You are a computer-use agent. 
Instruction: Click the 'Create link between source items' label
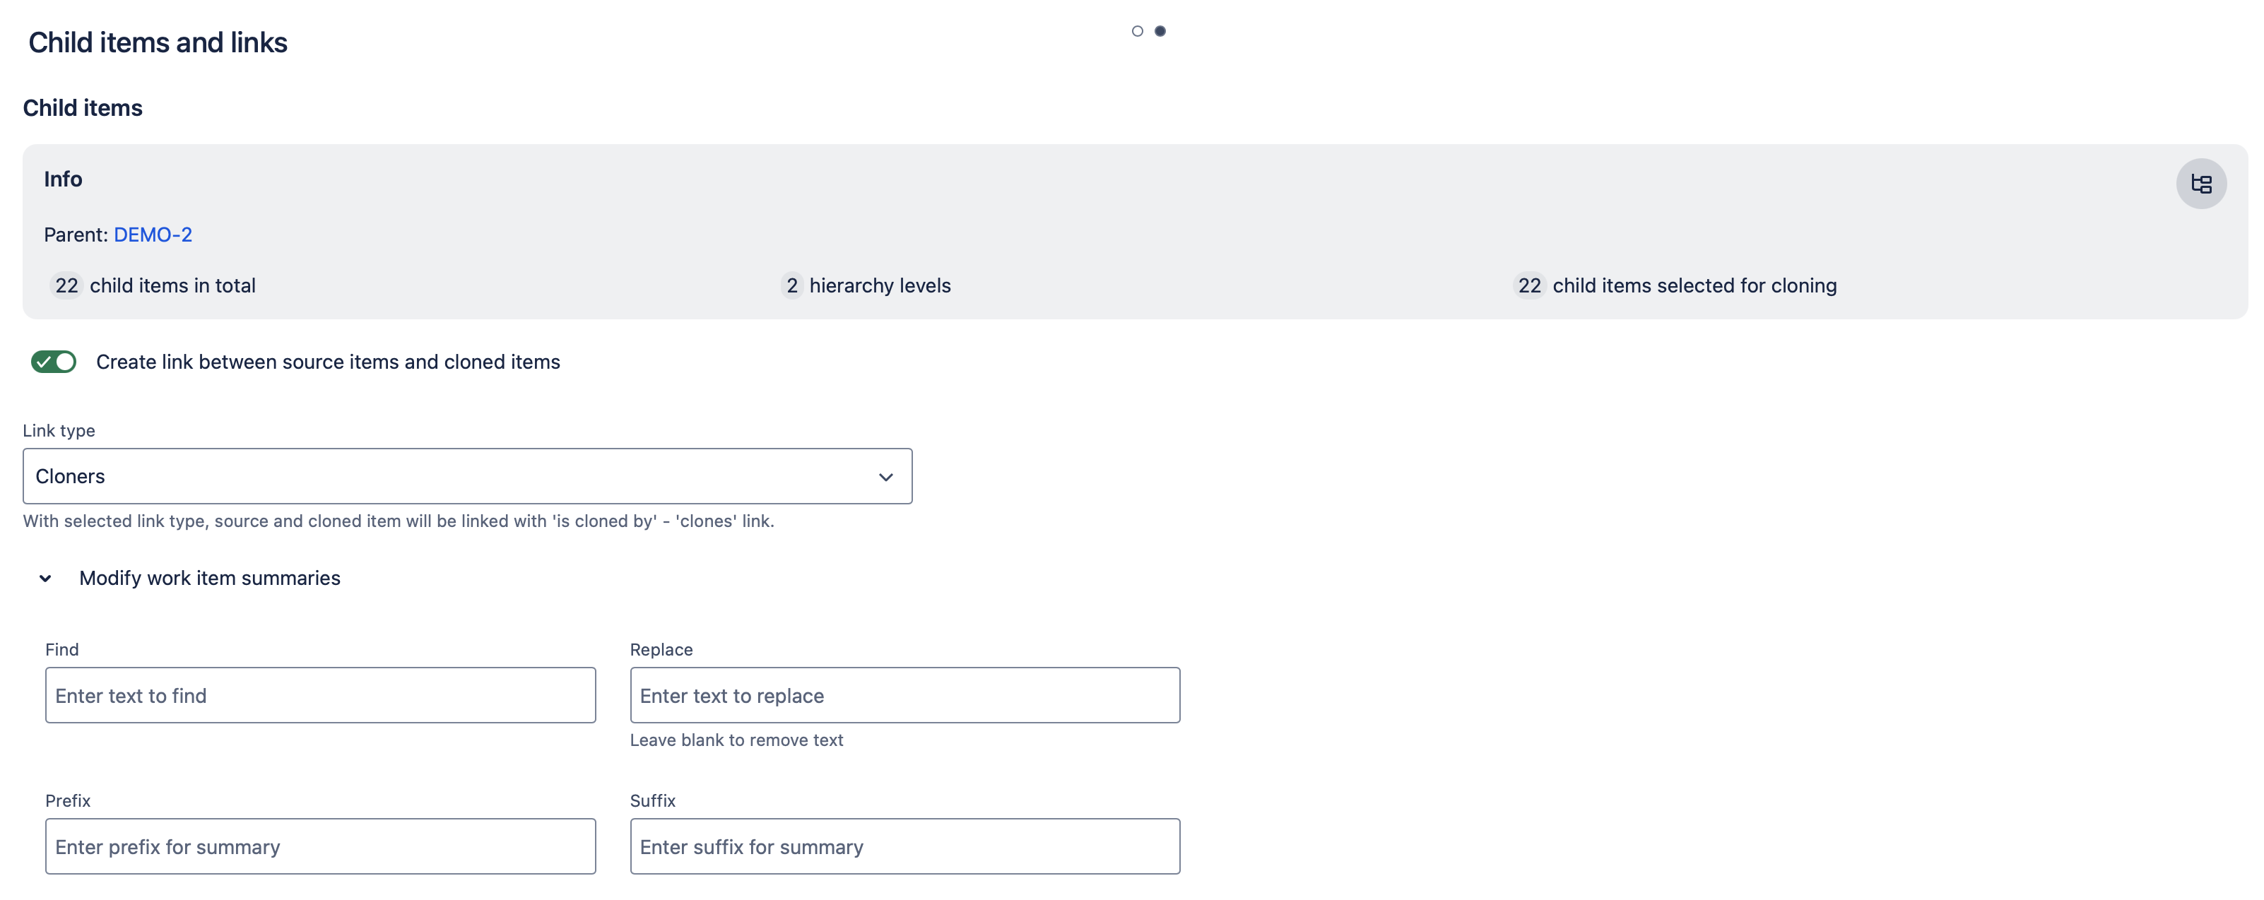click(x=328, y=362)
